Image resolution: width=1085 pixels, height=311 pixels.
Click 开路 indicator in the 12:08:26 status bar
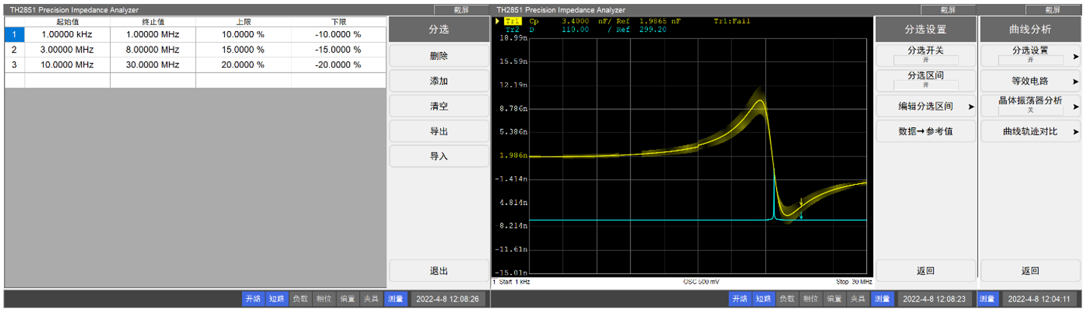click(253, 299)
